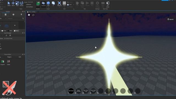Open the chat icon in viewport

tap(33, 15)
